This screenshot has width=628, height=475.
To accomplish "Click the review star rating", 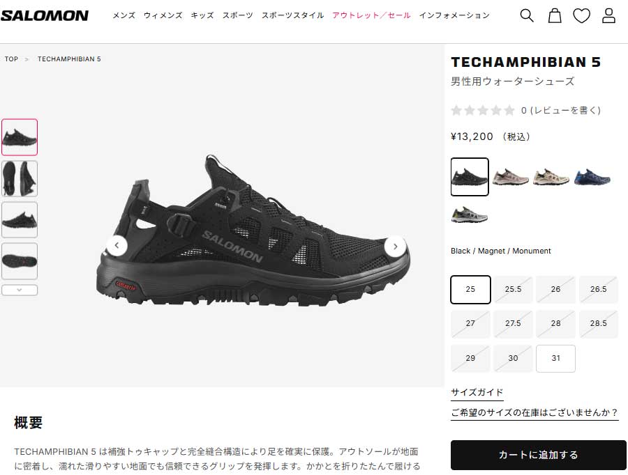I will pos(483,110).
